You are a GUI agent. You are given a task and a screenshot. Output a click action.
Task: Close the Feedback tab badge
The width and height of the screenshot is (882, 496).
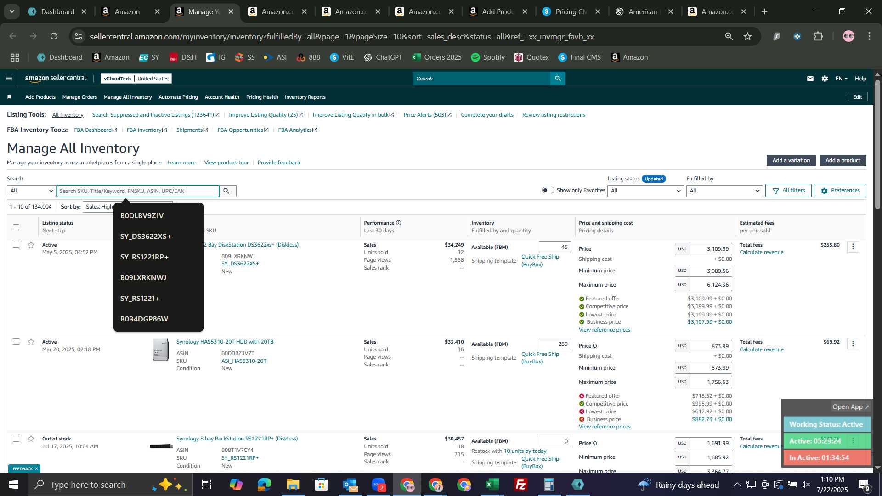pos(36,468)
